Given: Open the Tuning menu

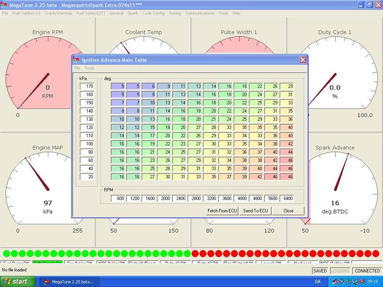Looking at the screenshot, I should coord(175,13).
